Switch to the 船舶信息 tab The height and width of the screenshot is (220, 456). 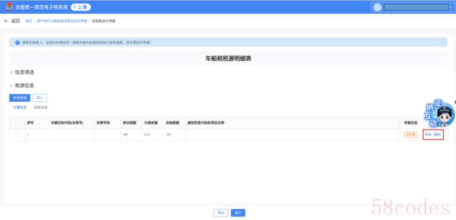[x=41, y=108]
